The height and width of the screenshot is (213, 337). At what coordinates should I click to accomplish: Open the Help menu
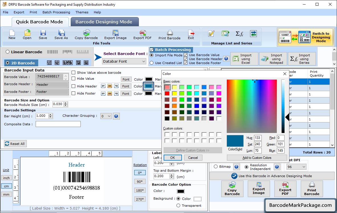point(97,12)
